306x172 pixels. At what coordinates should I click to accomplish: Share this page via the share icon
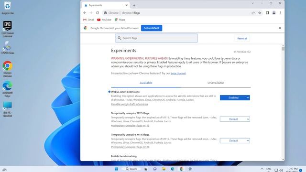coord(253,13)
